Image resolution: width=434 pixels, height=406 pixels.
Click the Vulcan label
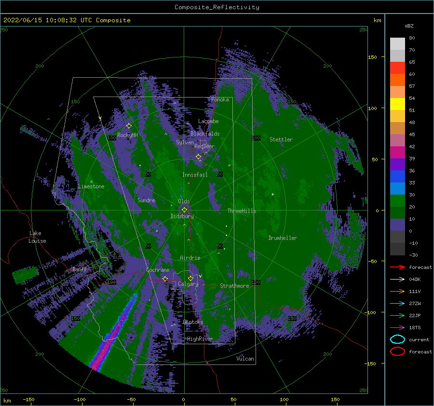pos(245,359)
